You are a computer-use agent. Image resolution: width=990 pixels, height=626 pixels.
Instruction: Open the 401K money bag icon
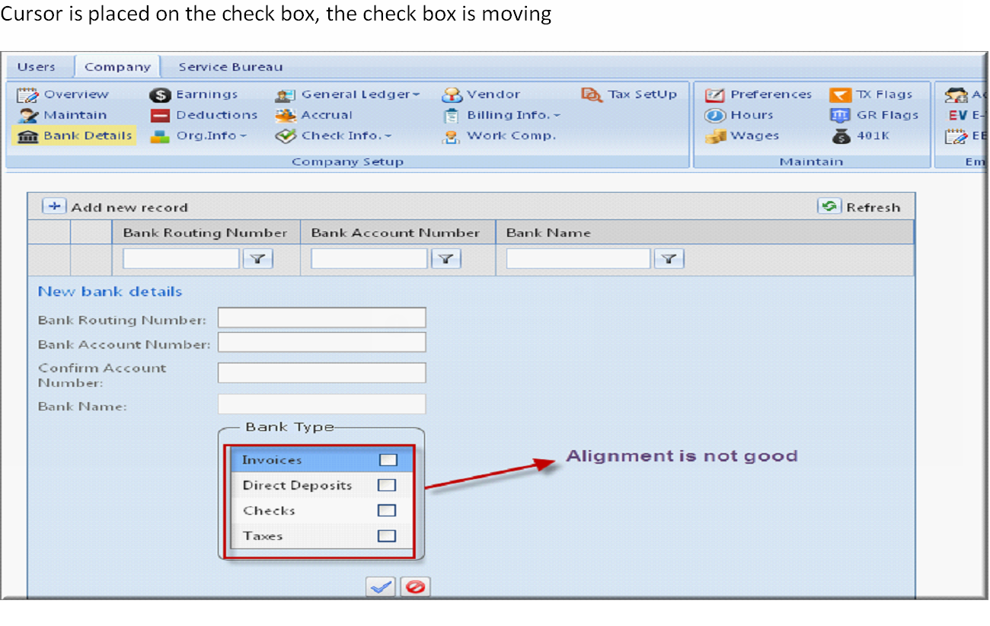(x=841, y=136)
